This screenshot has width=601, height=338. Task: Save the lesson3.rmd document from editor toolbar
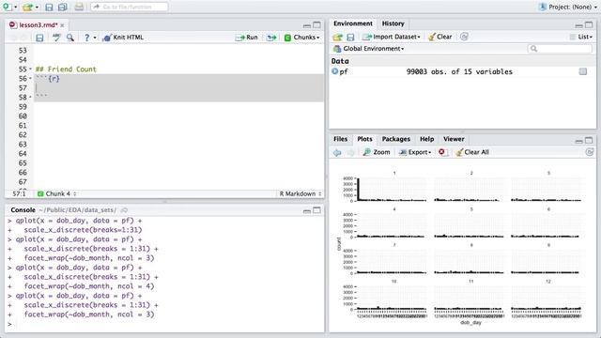39,38
